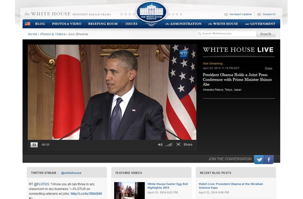303x199 pixels.
Task: Open the Easter Egg Roll video thumbnail
Action: point(129,191)
